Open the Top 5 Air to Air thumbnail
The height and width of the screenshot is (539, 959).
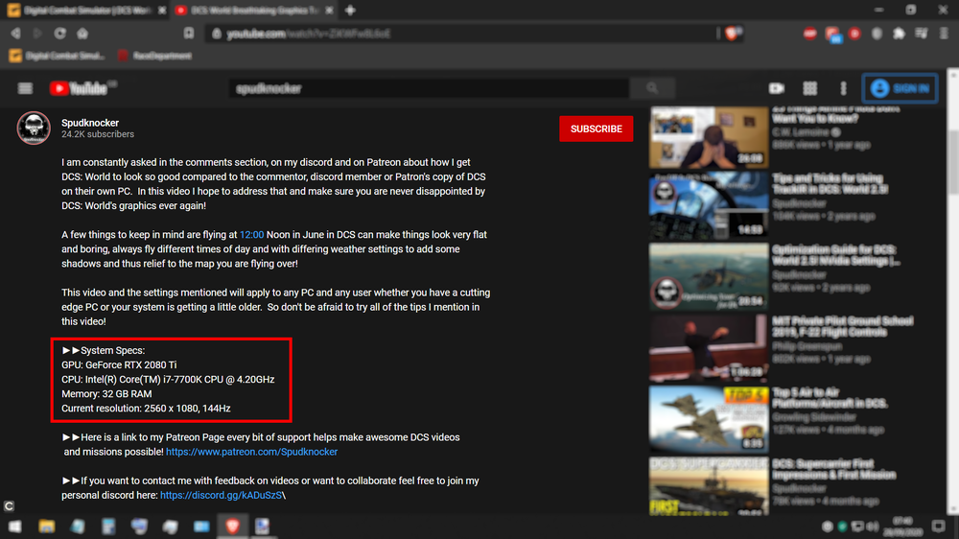709,420
